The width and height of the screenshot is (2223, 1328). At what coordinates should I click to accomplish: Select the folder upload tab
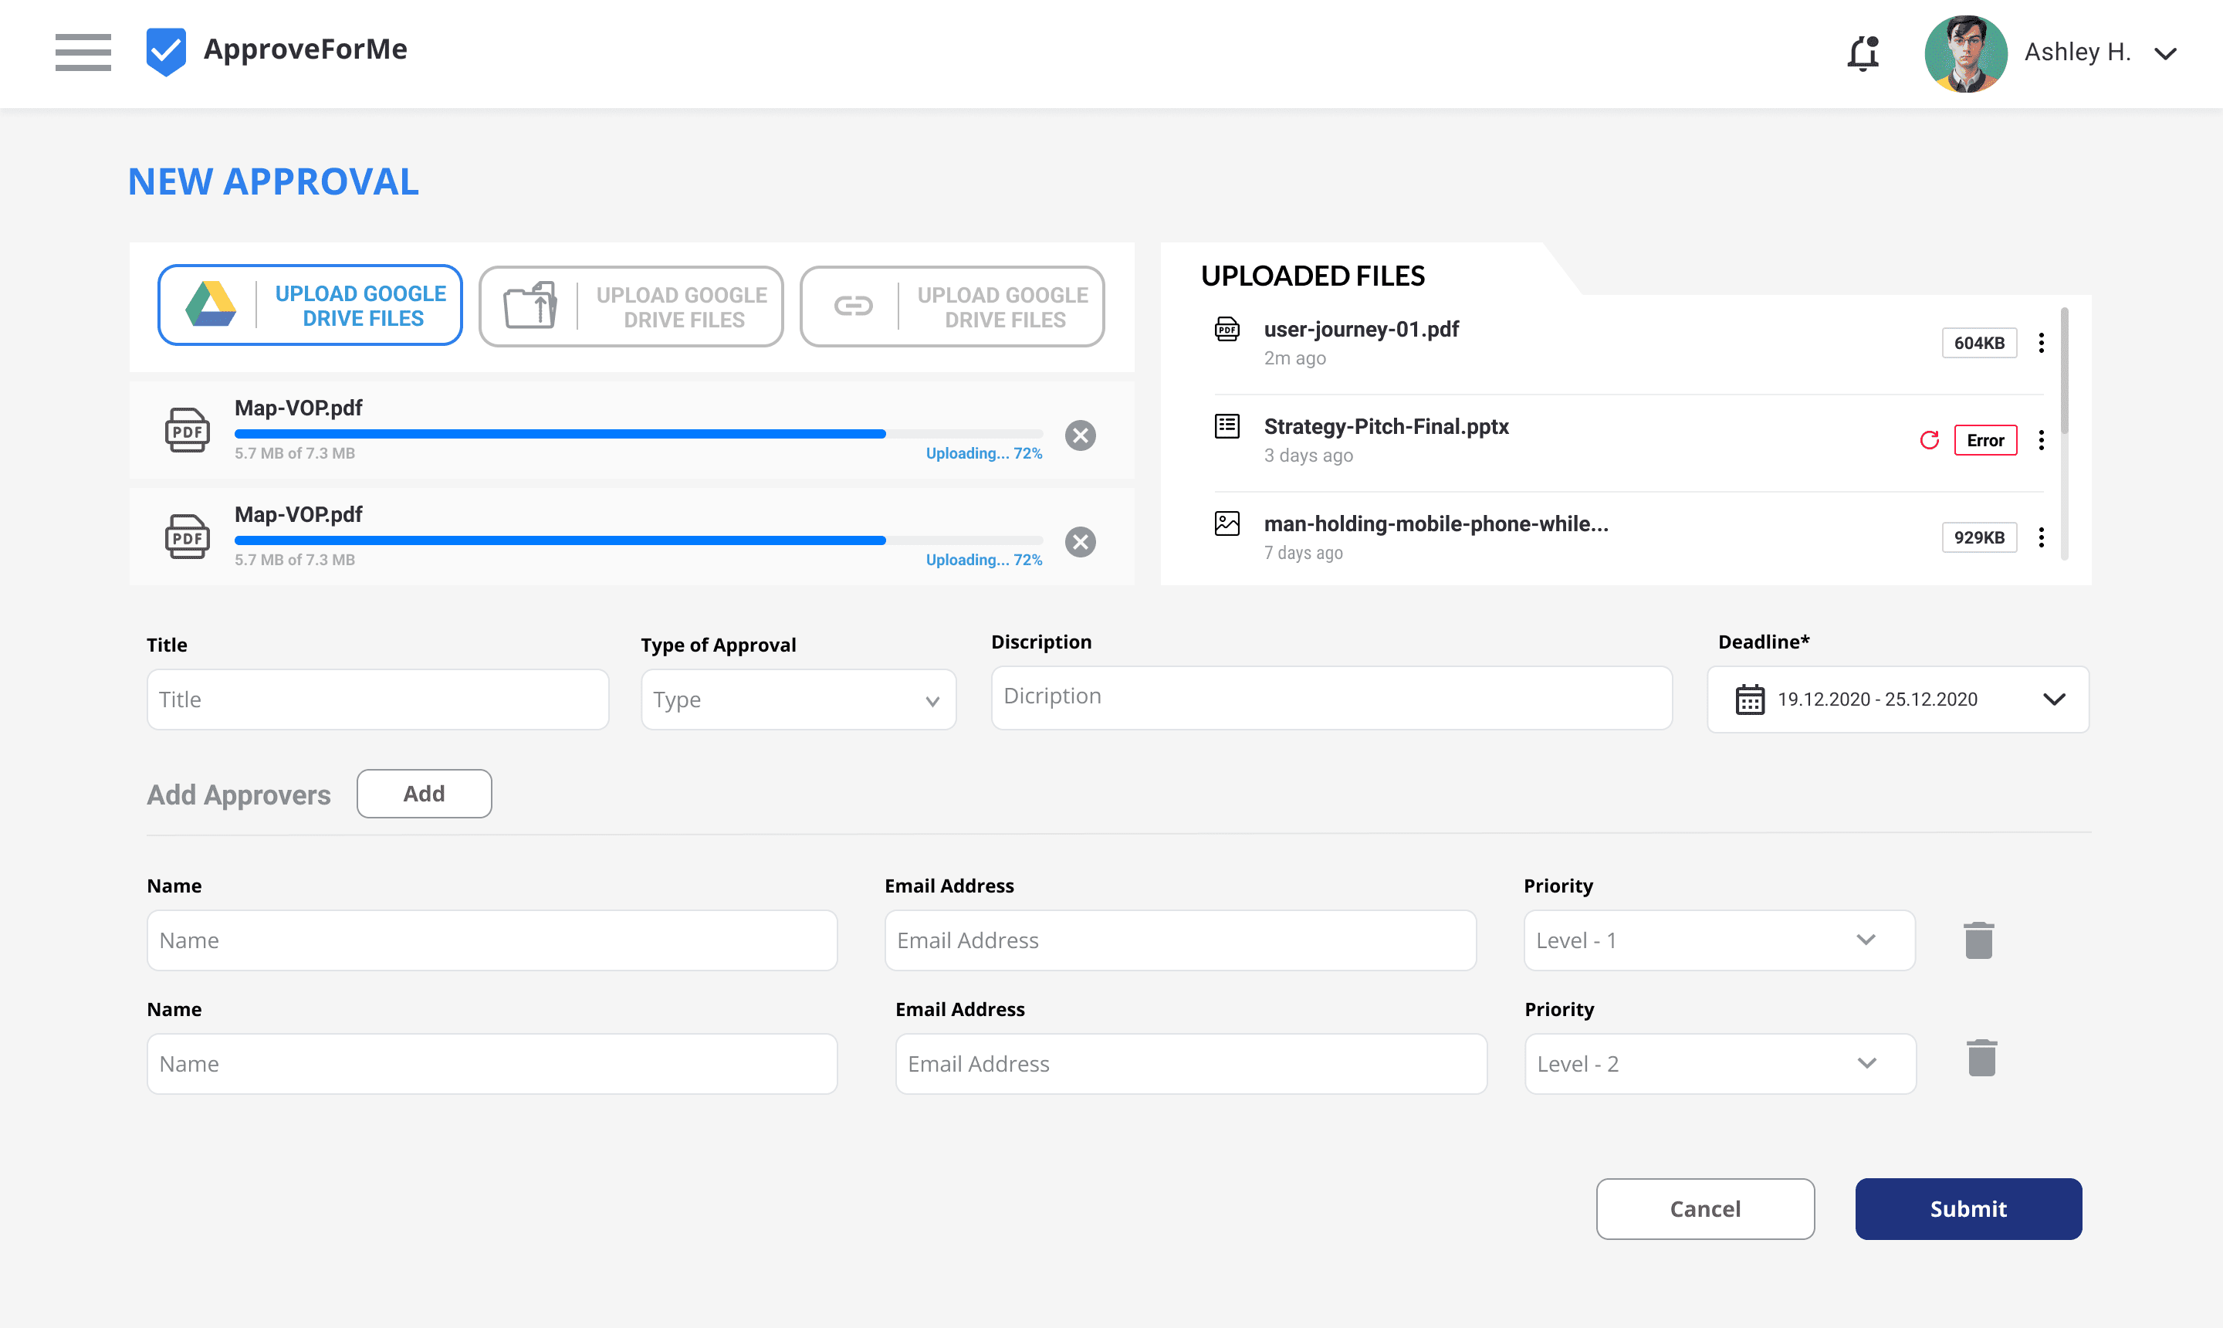[x=631, y=307]
